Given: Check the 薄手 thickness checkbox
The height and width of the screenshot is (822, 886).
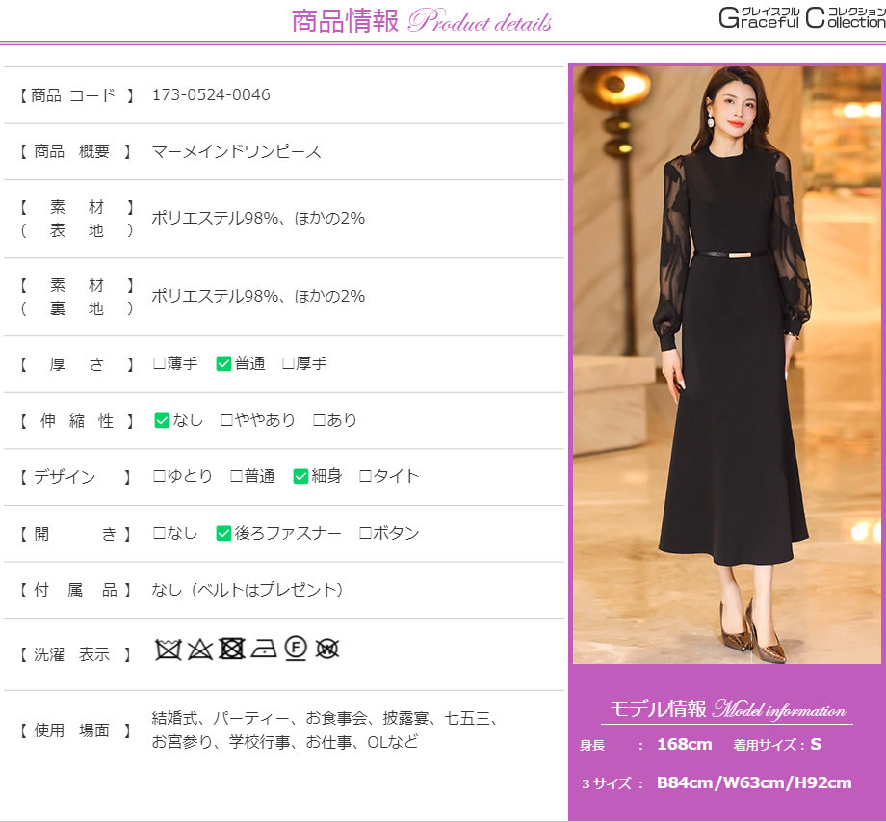Looking at the screenshot, I should pos(160,363).
